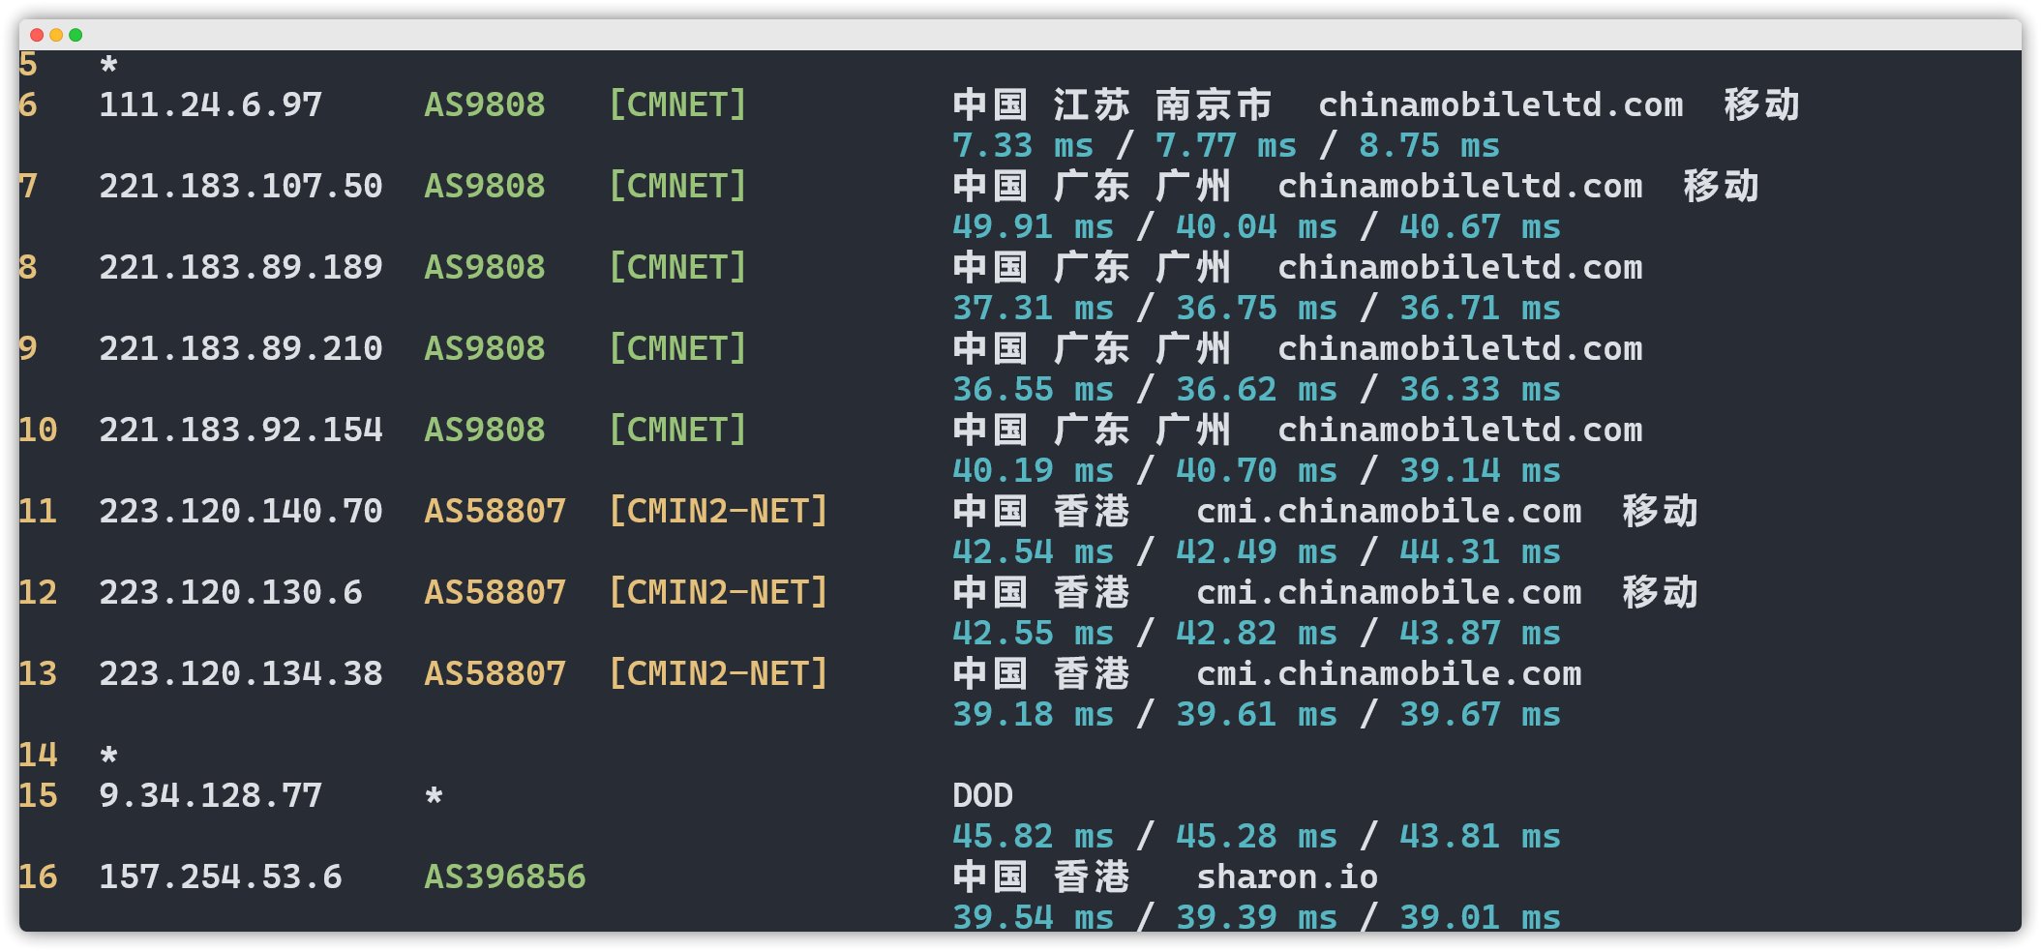2041x951 pixels.
Task: Click hop number 16
Action: point(38,877)
